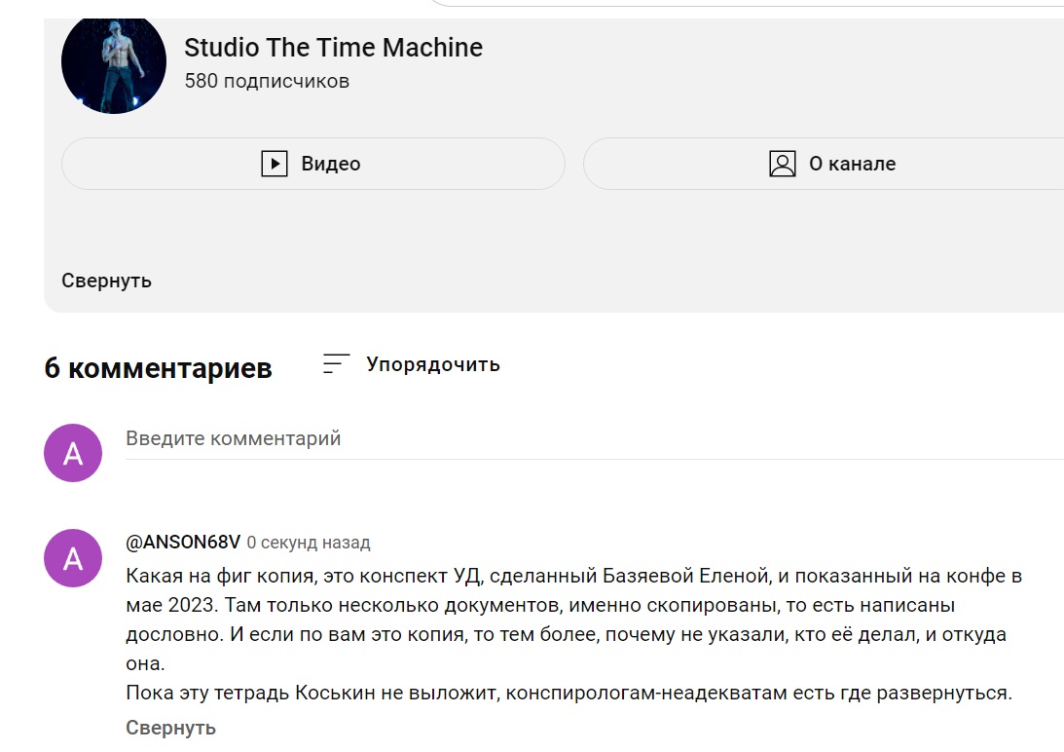Collapse the description with Свернуть
Image resolution: width=1064 pixels, height=752 pixels.
(x=106, y=281)
